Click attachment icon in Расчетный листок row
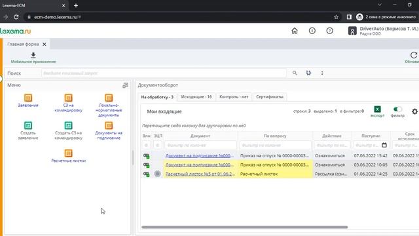 147,174
